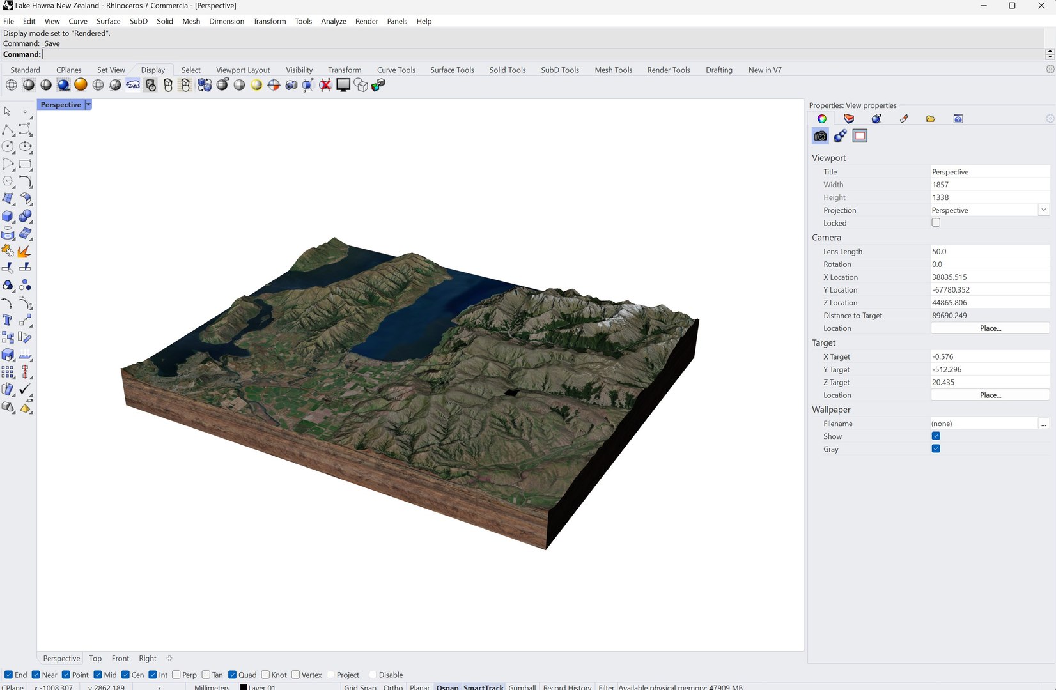Image resolution: width=1056 pixels, height=690 pixels.
Task: Click the orange sphere display mode icon
Action: tap(81, 85)
